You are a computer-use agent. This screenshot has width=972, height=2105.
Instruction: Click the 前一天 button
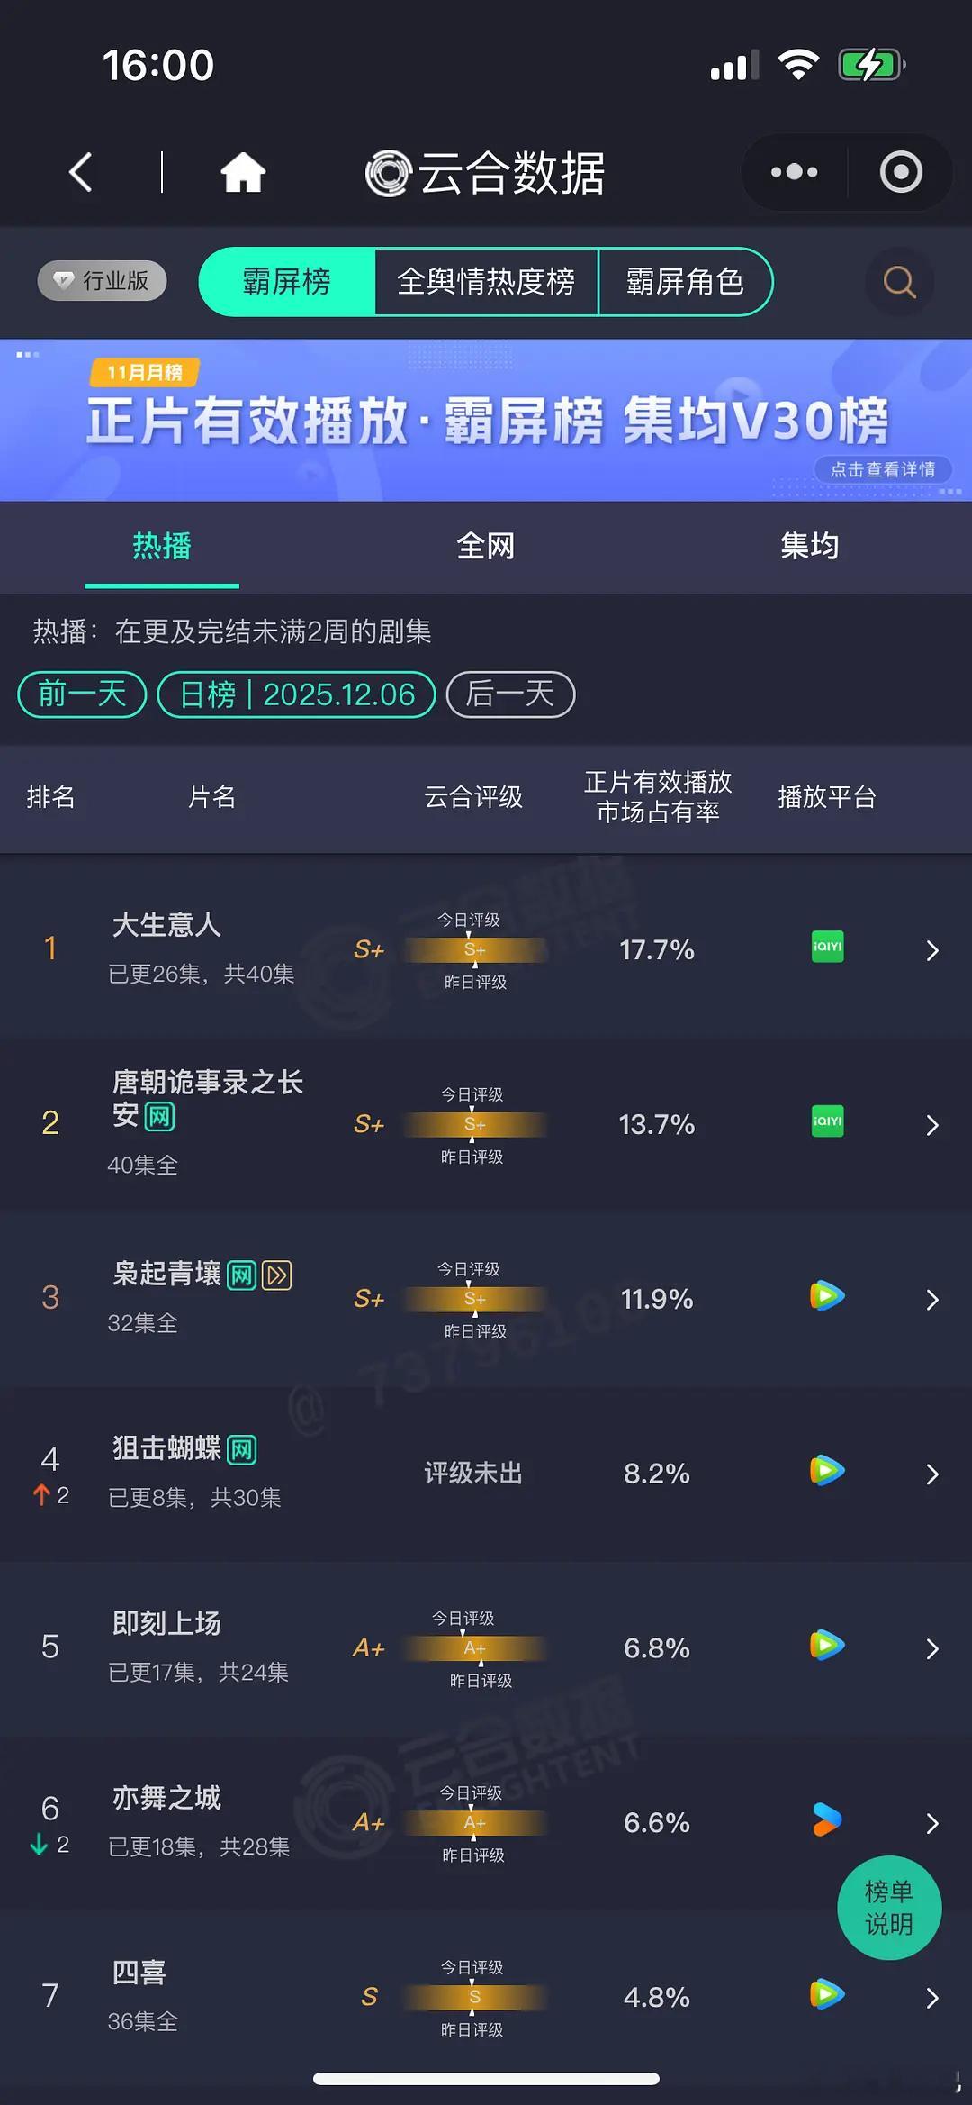(80, 694)
